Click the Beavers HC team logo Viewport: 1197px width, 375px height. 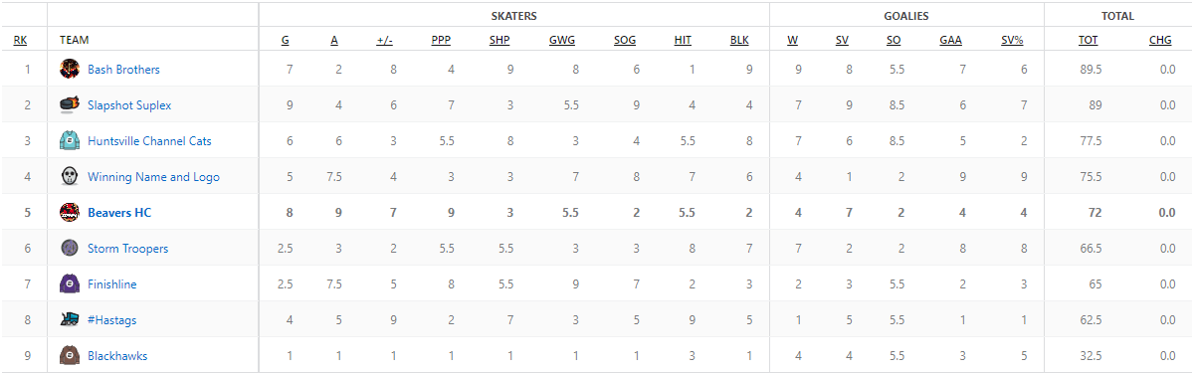point(69,213)
